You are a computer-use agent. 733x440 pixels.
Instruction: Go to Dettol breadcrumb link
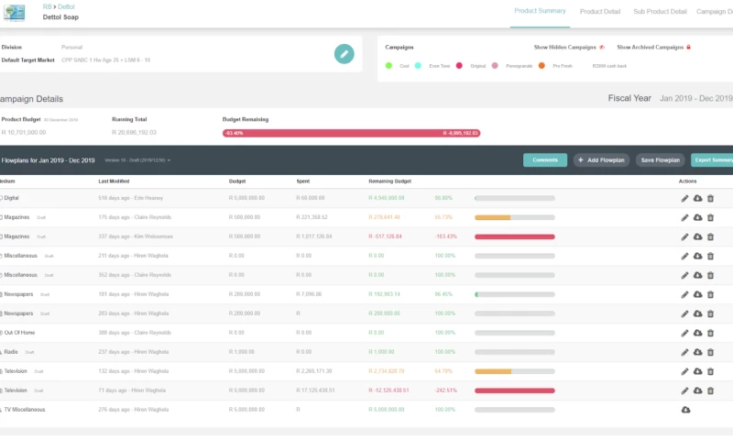pyautogui.click(x=66, y=6)
